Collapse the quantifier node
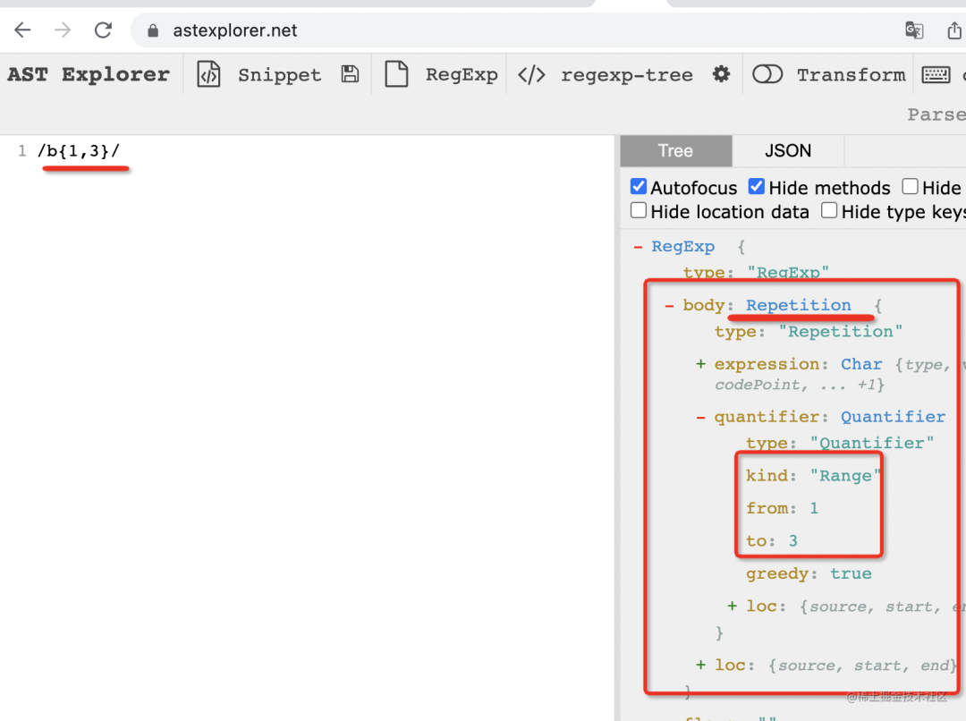The image size is (966, 721). tap(700, 417)
